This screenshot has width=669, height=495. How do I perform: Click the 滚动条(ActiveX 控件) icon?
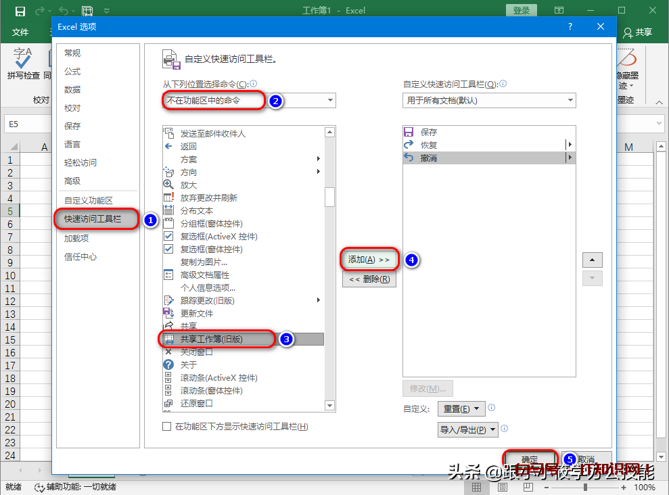[168, 377]
